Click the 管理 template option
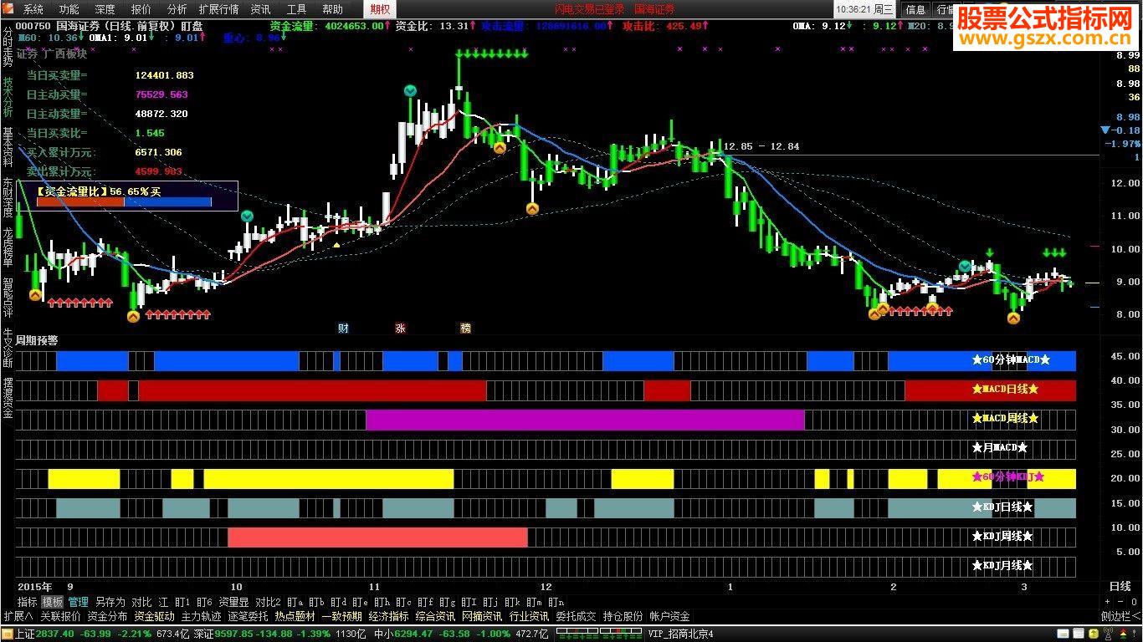 pyautogui.click(x=78, y=602)
